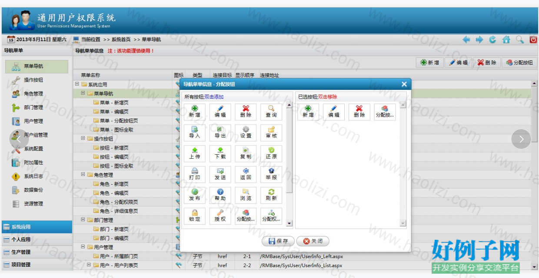Image resolution: width=539 pixels, height=278 pixels.
Task: Collapse the 操作按钮 tree node
Action: point(83,139)
